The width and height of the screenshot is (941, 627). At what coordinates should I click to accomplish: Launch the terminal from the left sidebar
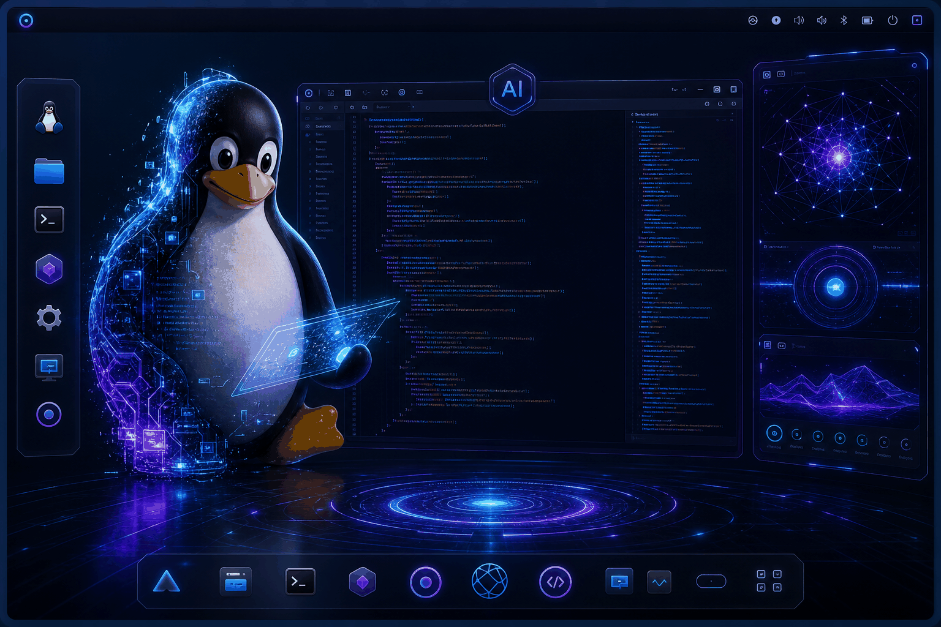click(x=49, y=219)
